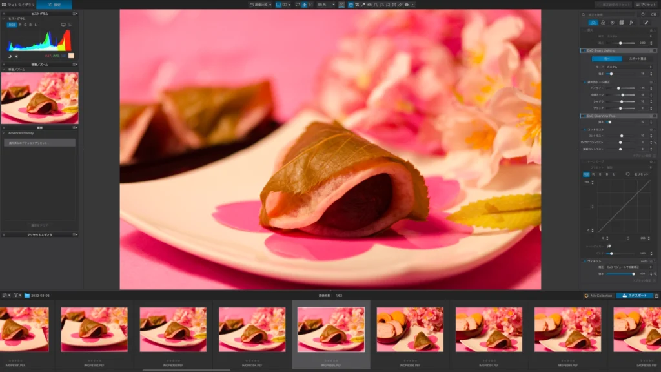Image resolution: width=661 pixels, height=372 pixels.
Task: Open the Light tools tab in palette
Action: (x=593, y=23)
